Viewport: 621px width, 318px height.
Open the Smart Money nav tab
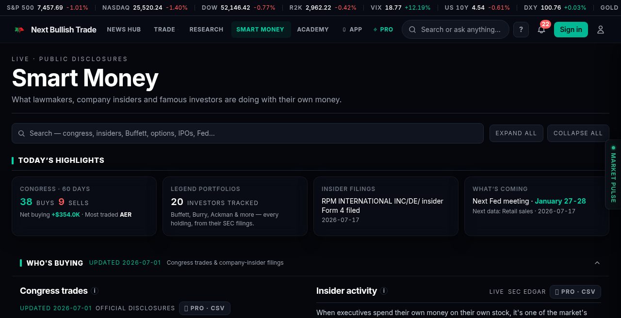point(261,30)
